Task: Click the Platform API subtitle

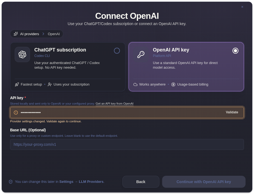Action: point(162,56)
